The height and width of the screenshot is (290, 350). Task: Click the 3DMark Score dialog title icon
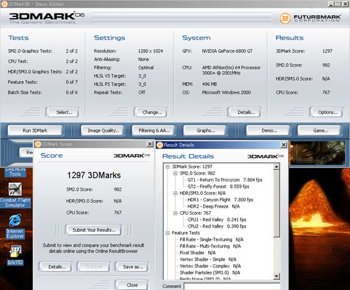click(38, 144)
